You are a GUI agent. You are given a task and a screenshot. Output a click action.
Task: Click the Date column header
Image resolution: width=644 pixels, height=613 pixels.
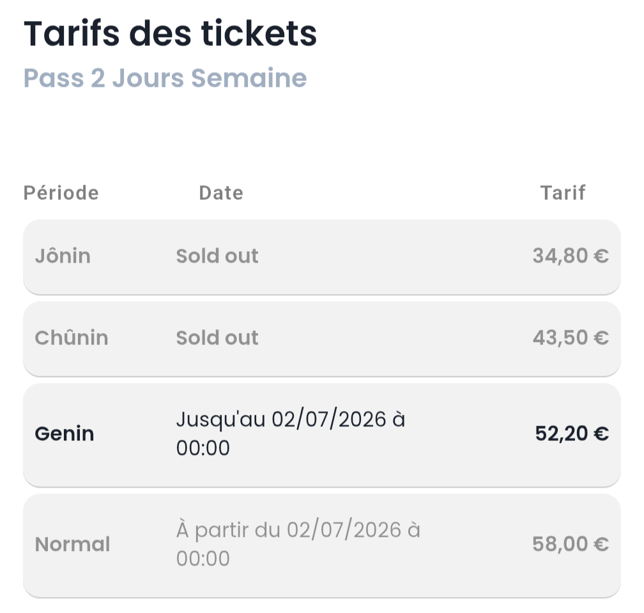tap(221, 192)
